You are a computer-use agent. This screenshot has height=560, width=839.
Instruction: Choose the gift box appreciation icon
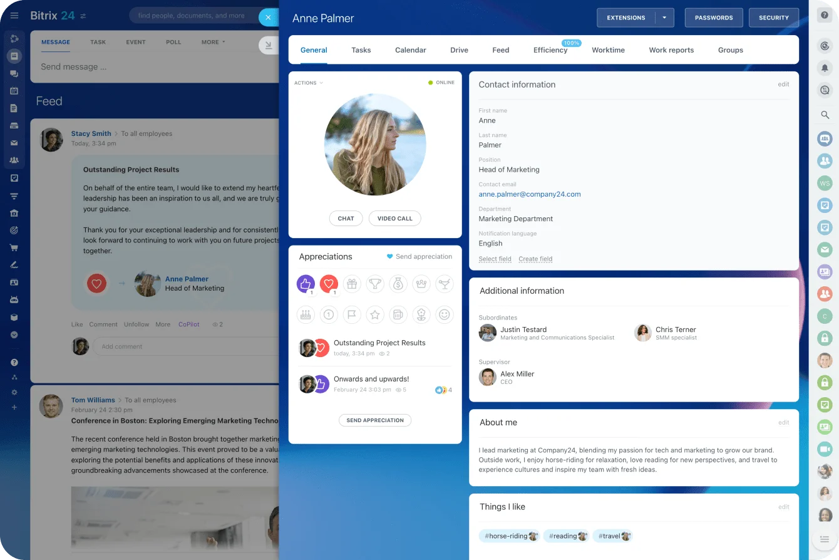click(x=352, y=284)
